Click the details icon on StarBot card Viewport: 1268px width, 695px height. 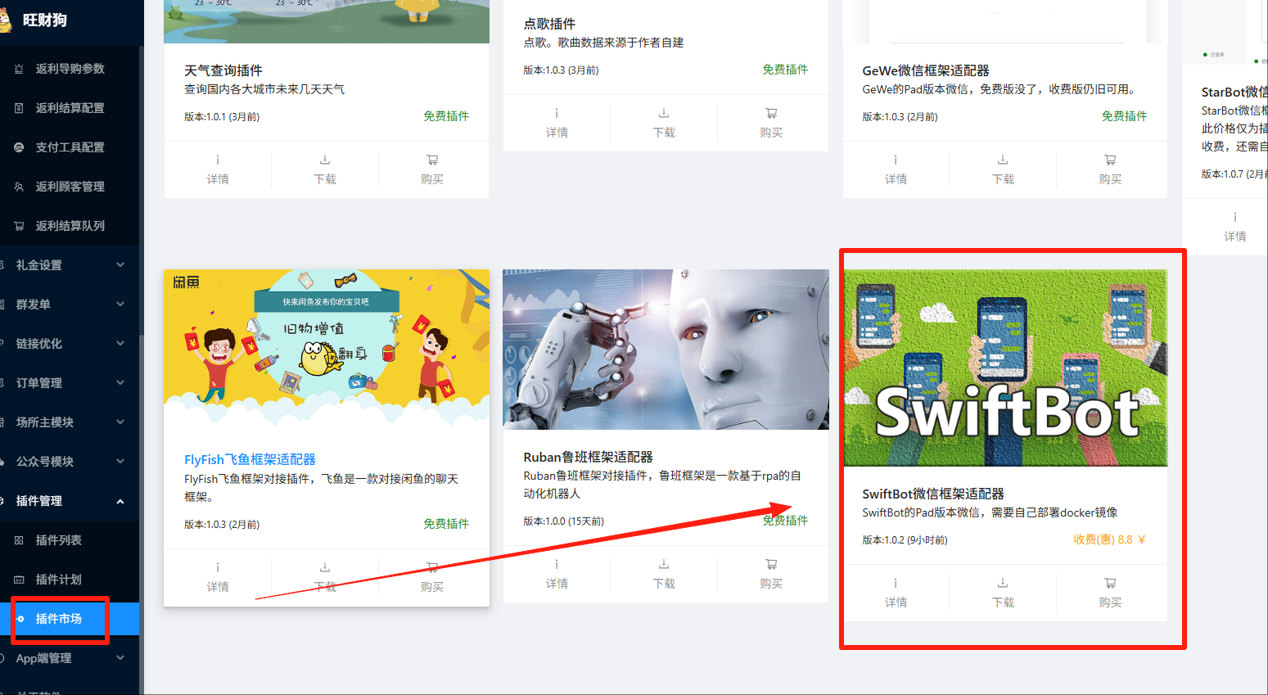[x=1235, y=218]
